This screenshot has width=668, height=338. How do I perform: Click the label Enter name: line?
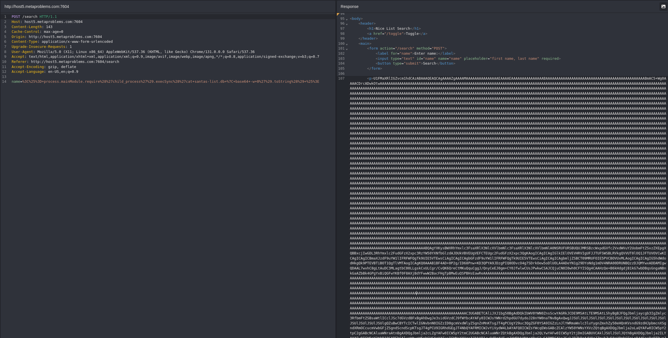pos(415,54)
